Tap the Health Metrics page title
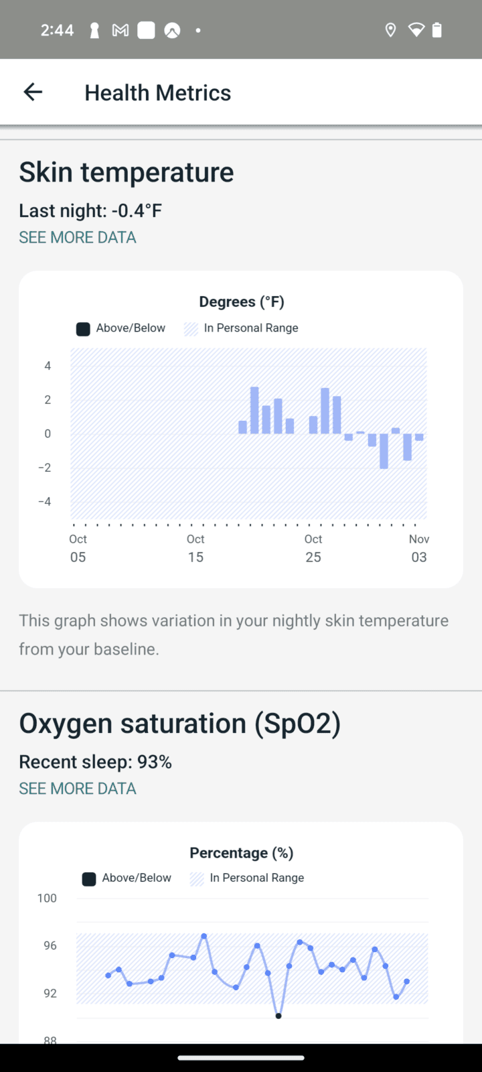 [157, 92]
